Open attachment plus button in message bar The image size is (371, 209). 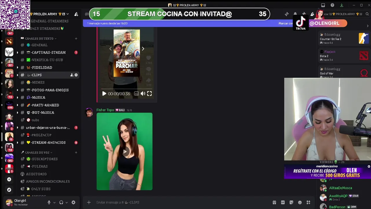(x=89, y=202)
